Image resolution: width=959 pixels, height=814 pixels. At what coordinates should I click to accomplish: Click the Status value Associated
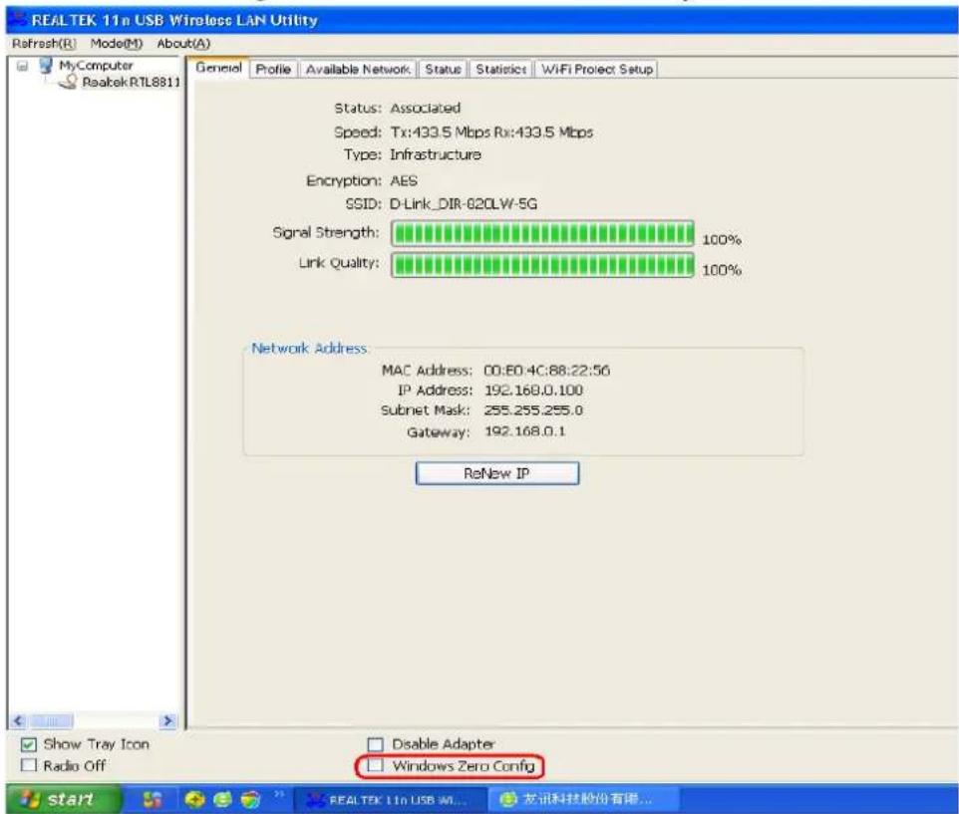point(425,109)
